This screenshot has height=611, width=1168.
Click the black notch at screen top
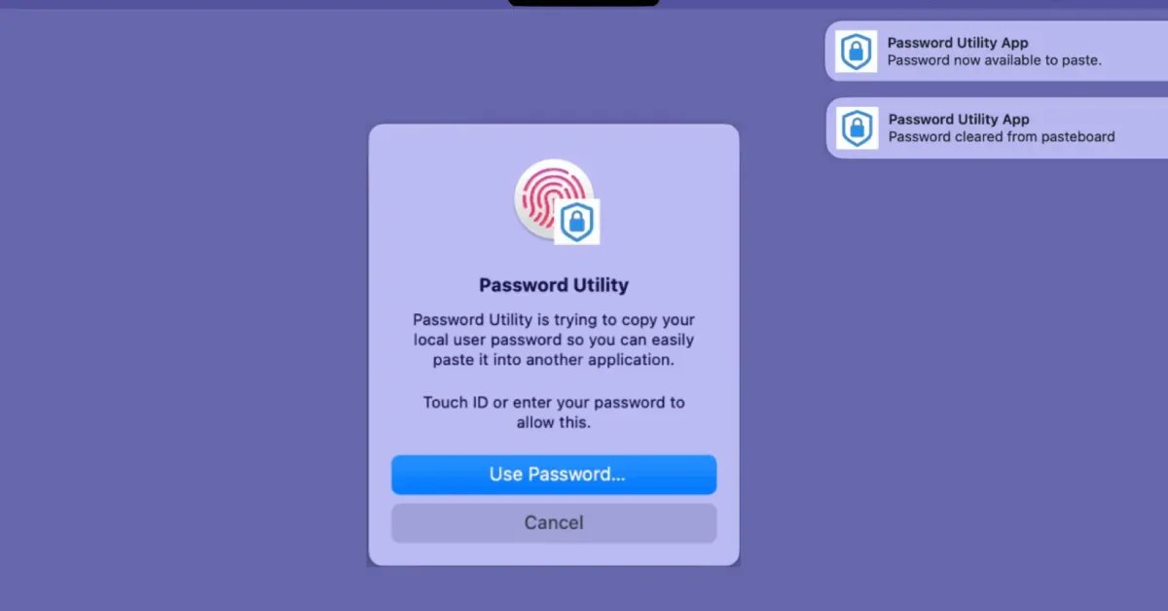click(x=583, y=3)
